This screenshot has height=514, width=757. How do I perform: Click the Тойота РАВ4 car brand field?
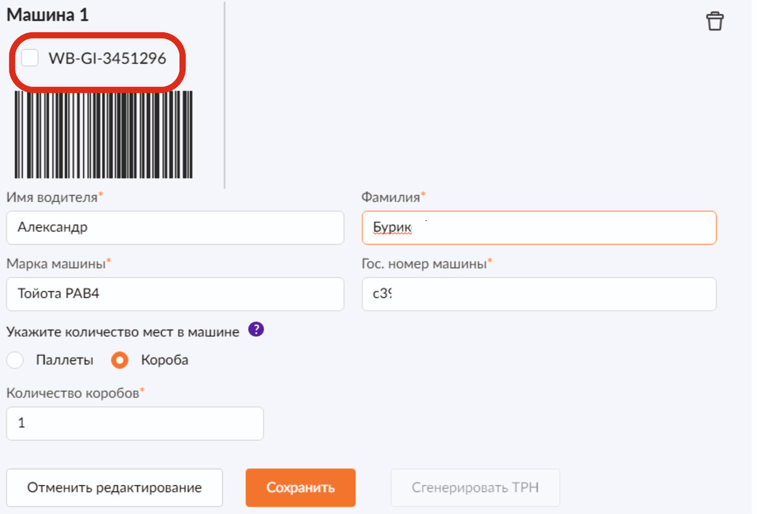pos(175,294)
